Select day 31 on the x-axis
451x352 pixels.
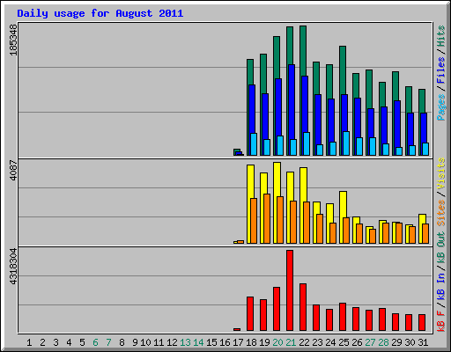(x=423, y=342)
